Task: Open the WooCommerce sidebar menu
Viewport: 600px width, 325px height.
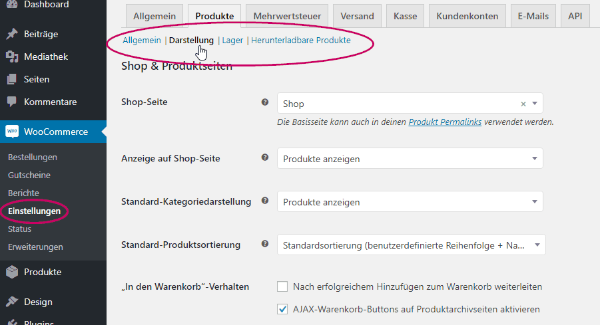Action: 53,132
